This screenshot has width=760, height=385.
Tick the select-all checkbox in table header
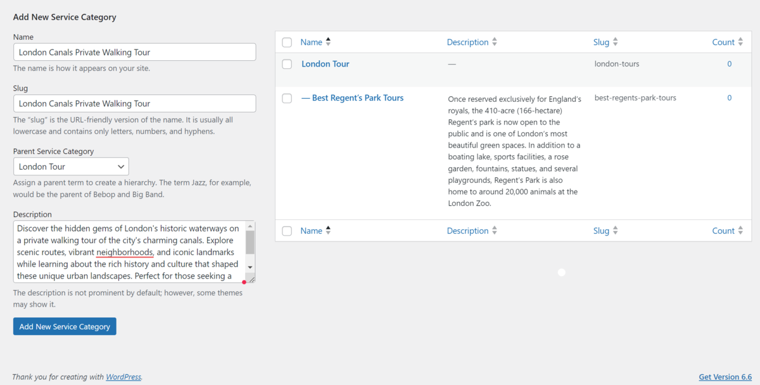[x=287, y=42]
